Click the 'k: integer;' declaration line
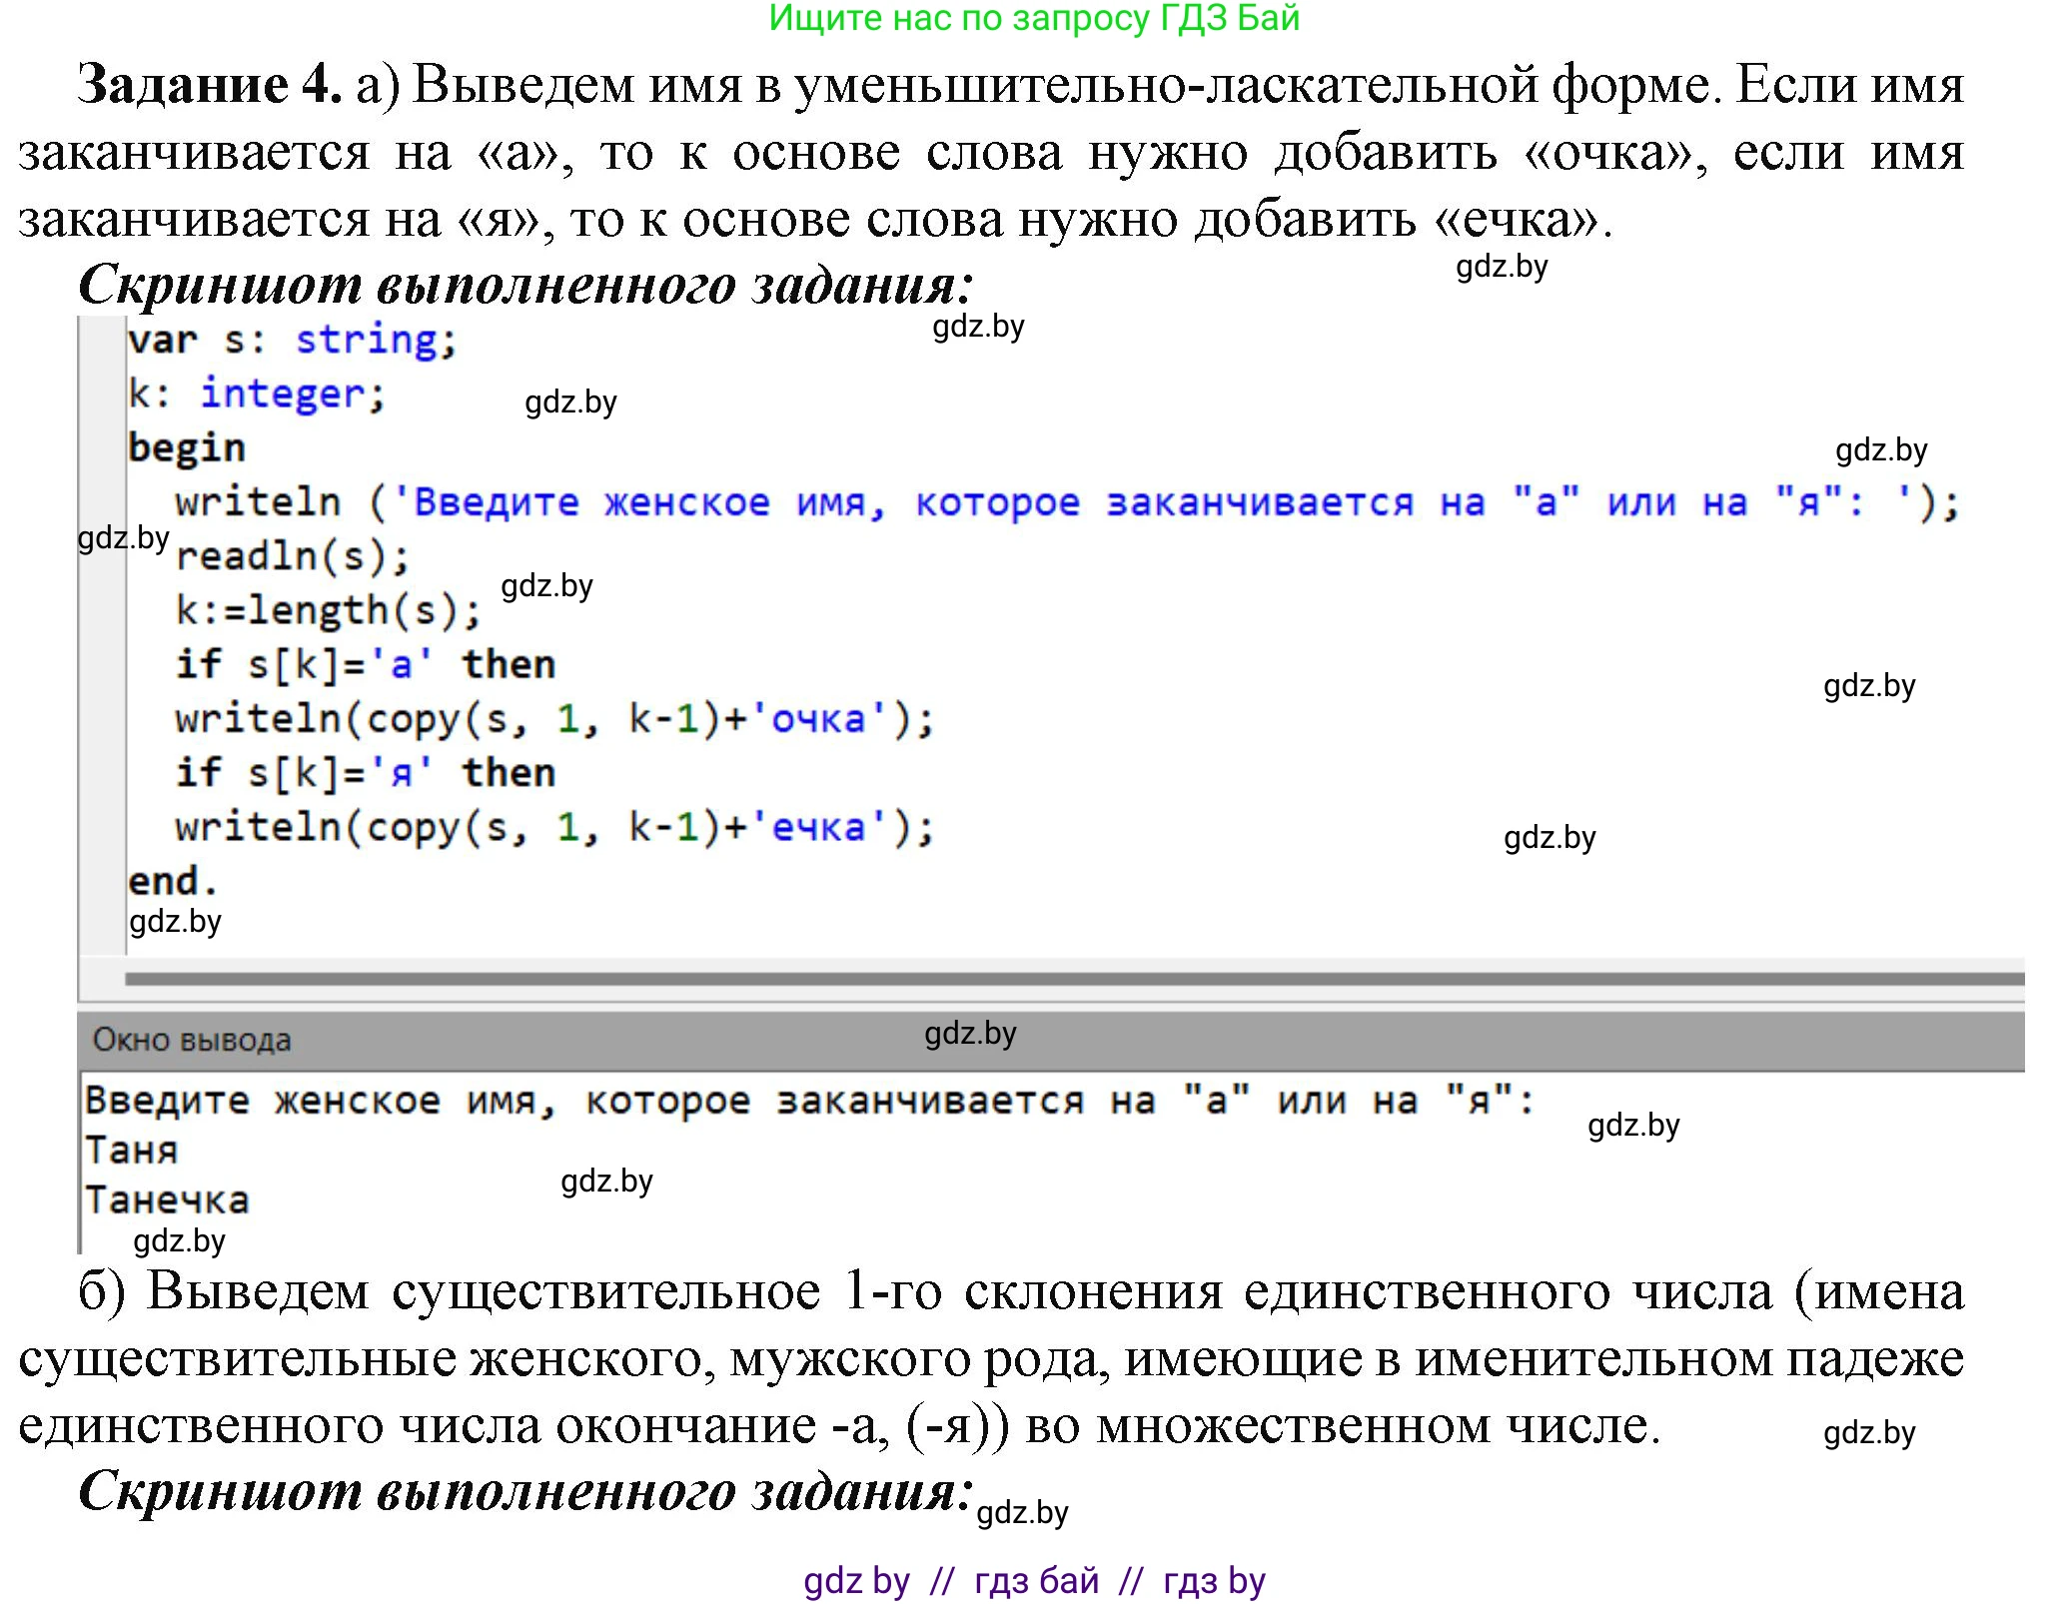 coord(257,394)
